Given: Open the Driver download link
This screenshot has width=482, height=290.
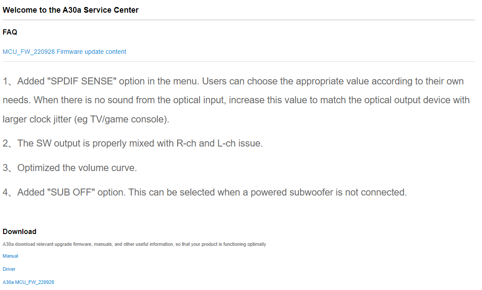Looking at the screenshot, I should click(9, 269).
